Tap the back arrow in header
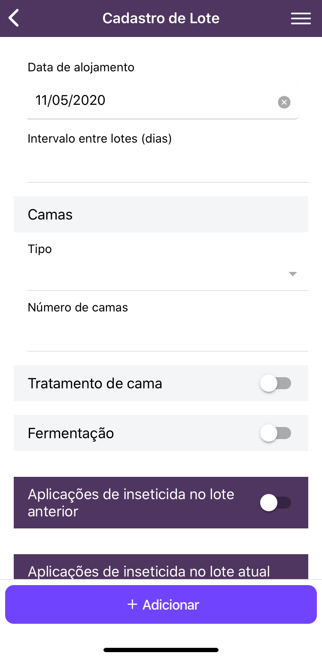The width and height of the screenshot is (322, 659). pyautogui.click(x=14, y=18)
